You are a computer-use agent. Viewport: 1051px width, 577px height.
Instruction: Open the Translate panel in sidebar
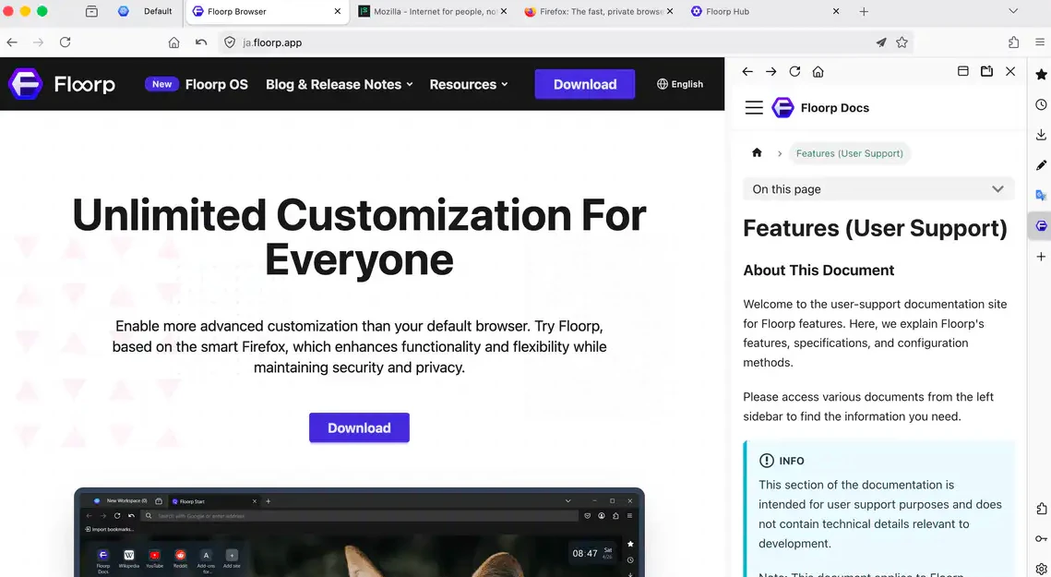(x=1041, y=195)
